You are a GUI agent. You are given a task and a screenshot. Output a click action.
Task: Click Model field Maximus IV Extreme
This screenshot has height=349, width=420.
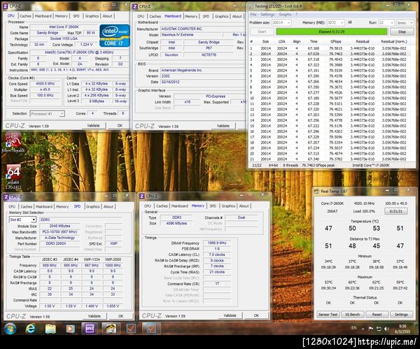tap(191, 35)
